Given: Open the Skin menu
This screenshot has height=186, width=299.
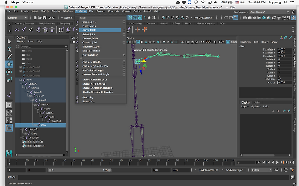Looking at the screenshot, I should click(91, 11).
